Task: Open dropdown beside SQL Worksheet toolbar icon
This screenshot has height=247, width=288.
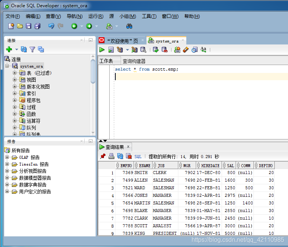Action: click(x=116, y=26)
